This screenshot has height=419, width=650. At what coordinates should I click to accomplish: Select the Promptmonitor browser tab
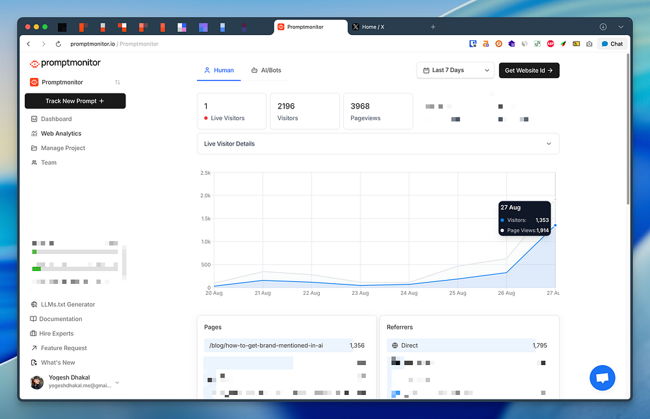coord(311,27)
